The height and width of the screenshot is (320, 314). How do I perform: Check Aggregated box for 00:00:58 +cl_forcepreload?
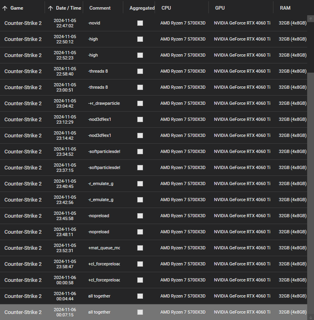pos(140,280)
